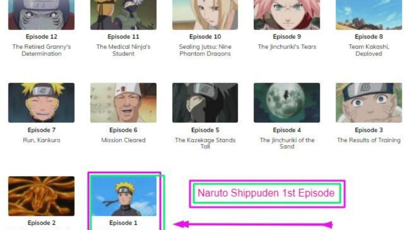The image size is (409, 230).
Task: Open the 'Mission Cleared' episode title
Action: click(x=123, y=140)
